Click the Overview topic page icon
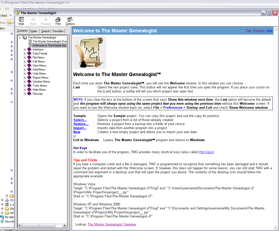The height and width of the screenshot is (231, 279). (30, 41)
